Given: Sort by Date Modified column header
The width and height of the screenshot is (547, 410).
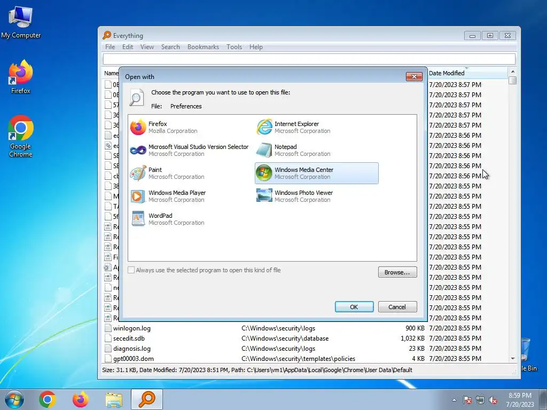Looking at the screenshot, I should (467, 73).
